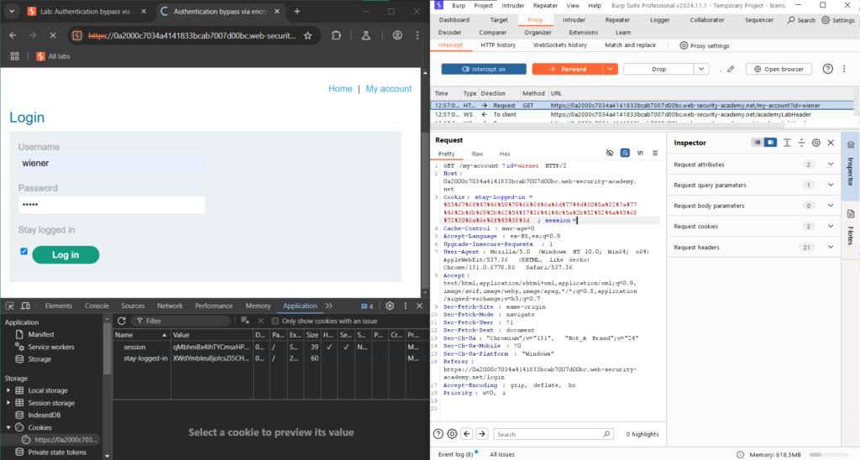This screenshot has width=860, height=460.
Task: Stop loading the page in Chrome
Action: pos(53,35)
